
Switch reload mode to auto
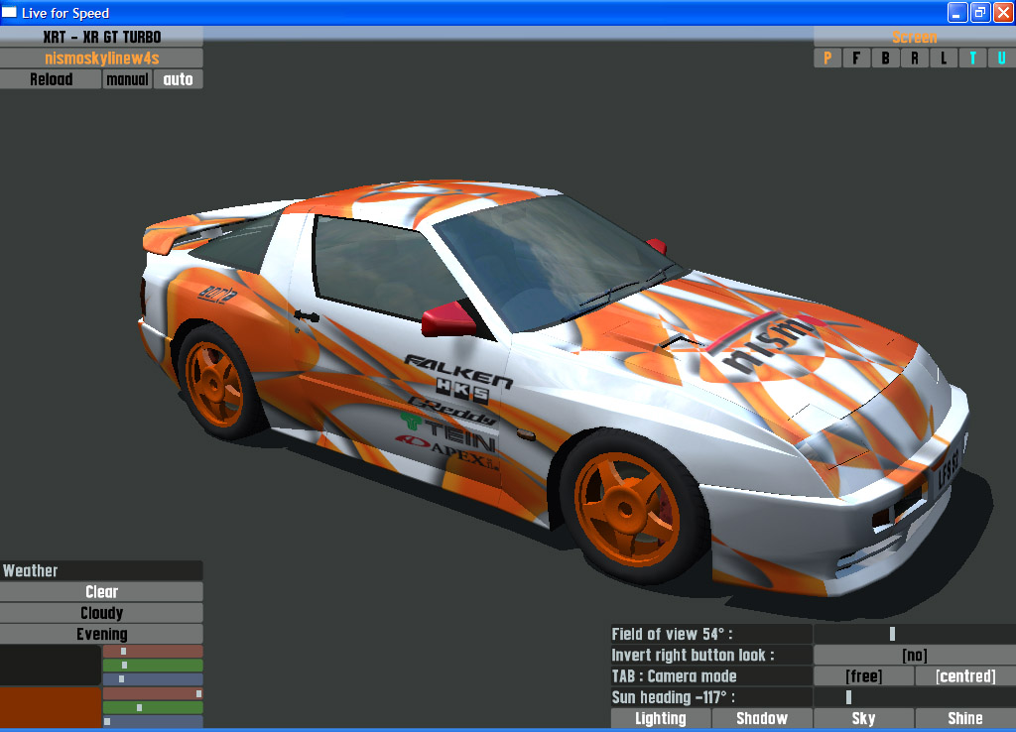179,79
